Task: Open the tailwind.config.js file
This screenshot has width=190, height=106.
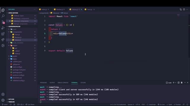Action: [x=19, y=80]
